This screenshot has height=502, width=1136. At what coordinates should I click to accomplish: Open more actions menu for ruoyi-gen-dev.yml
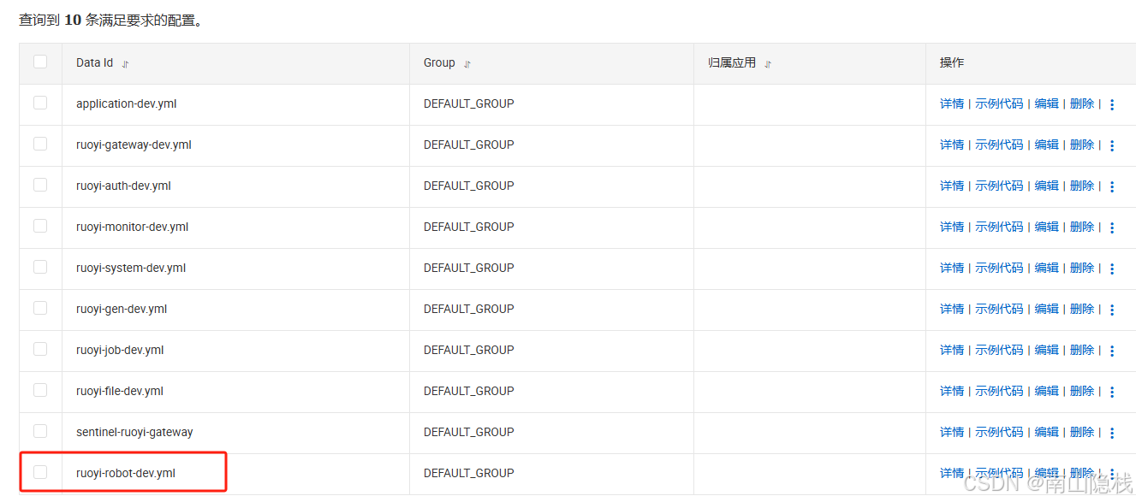click(1112, 310)
